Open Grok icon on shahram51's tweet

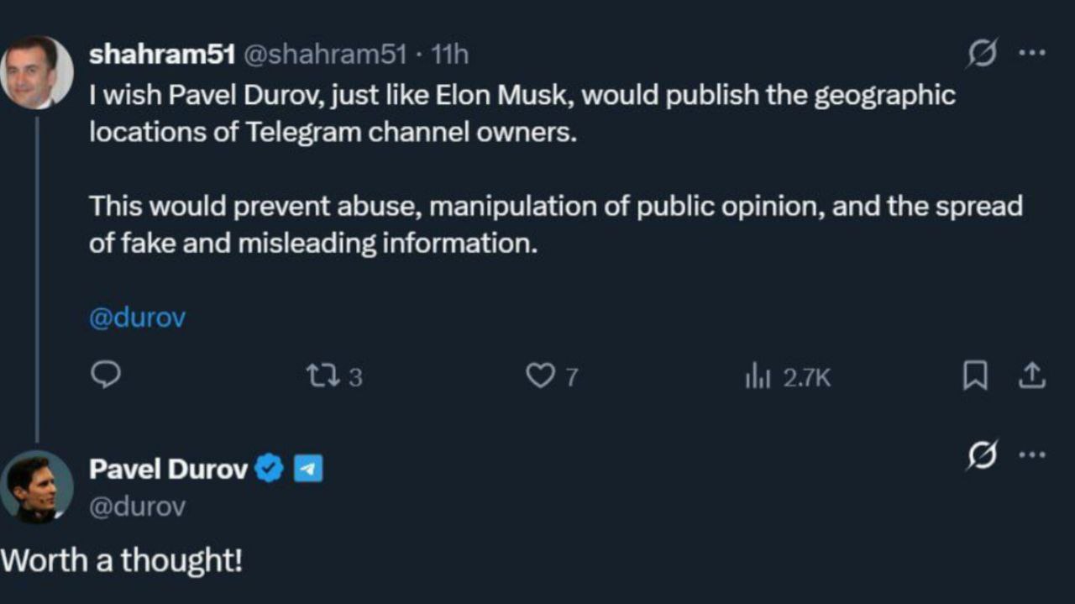tap(982, 54)
